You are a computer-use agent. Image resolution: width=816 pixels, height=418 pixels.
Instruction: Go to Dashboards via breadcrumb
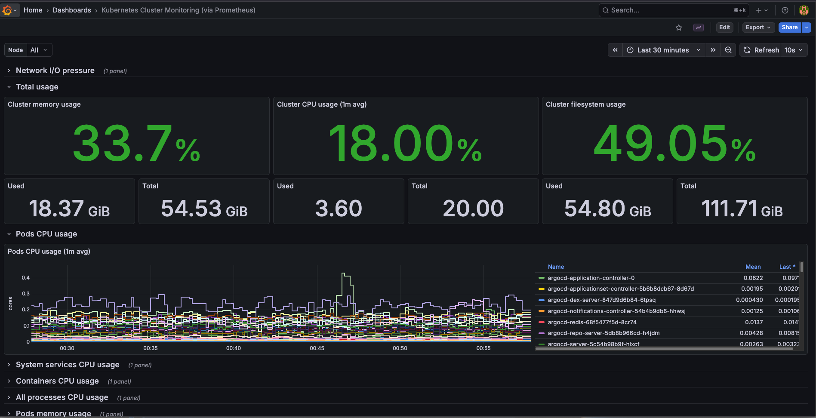[x=71, y=10]
